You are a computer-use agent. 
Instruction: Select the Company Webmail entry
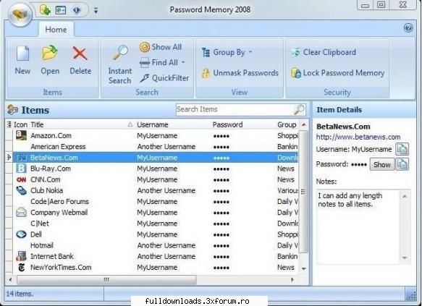156,213
